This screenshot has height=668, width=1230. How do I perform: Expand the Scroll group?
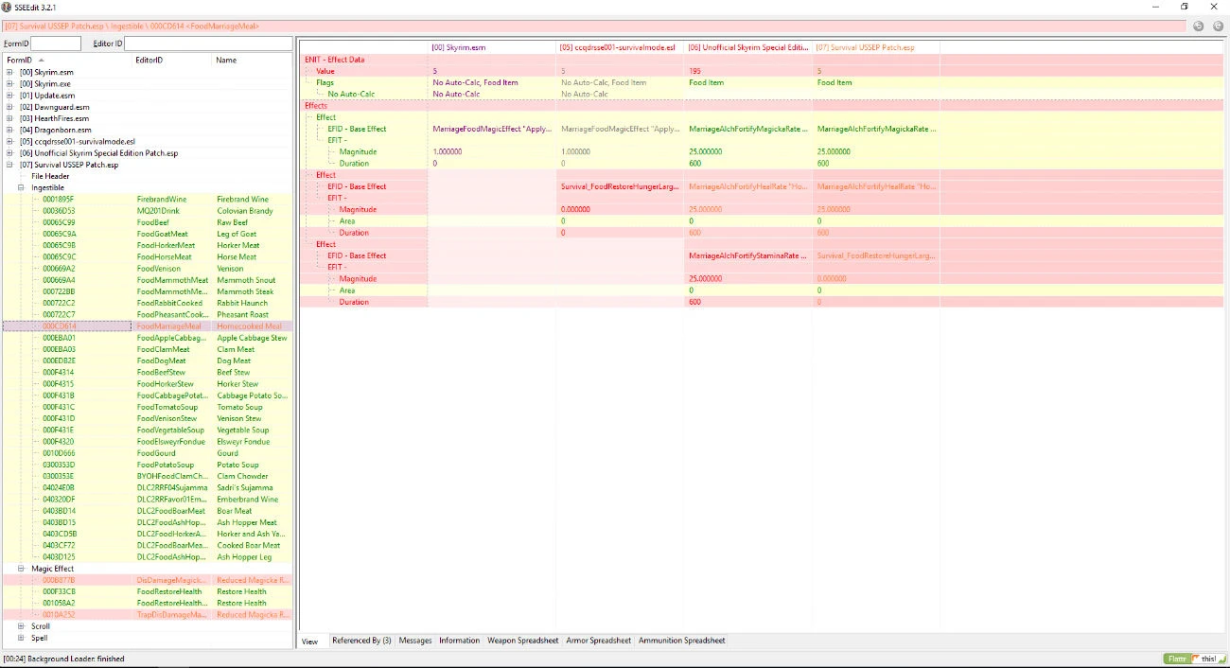tap(22, 626)
